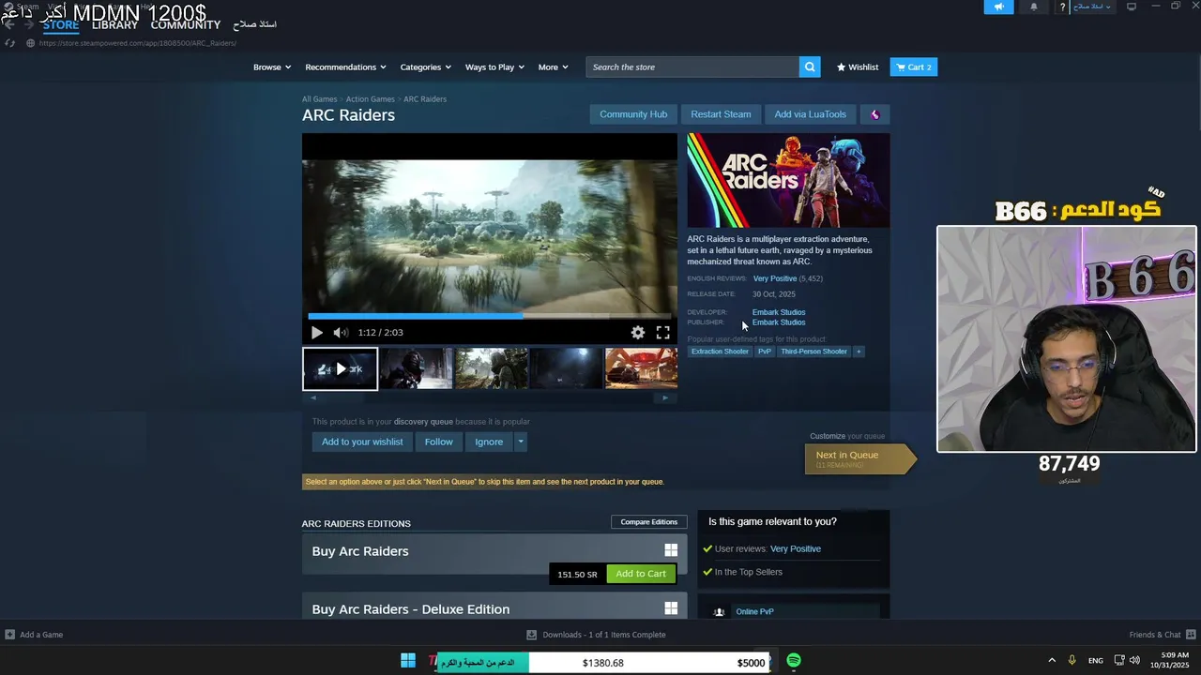This screenshot has width=1201, height=675.
Task: Expand the More menu
Action: coord(553,67)
